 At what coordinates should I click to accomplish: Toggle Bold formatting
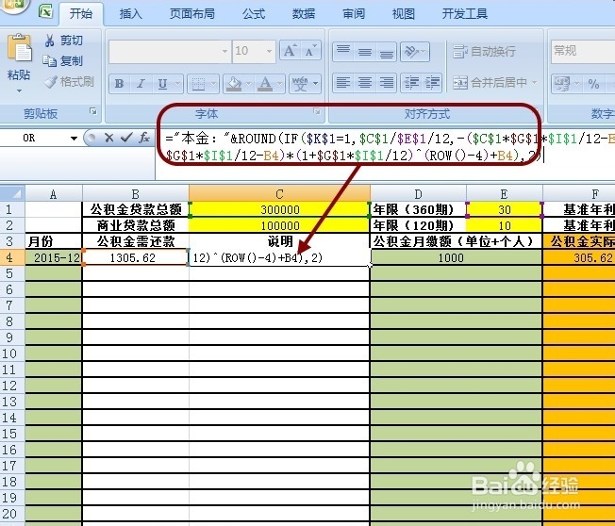click(119, 84)
